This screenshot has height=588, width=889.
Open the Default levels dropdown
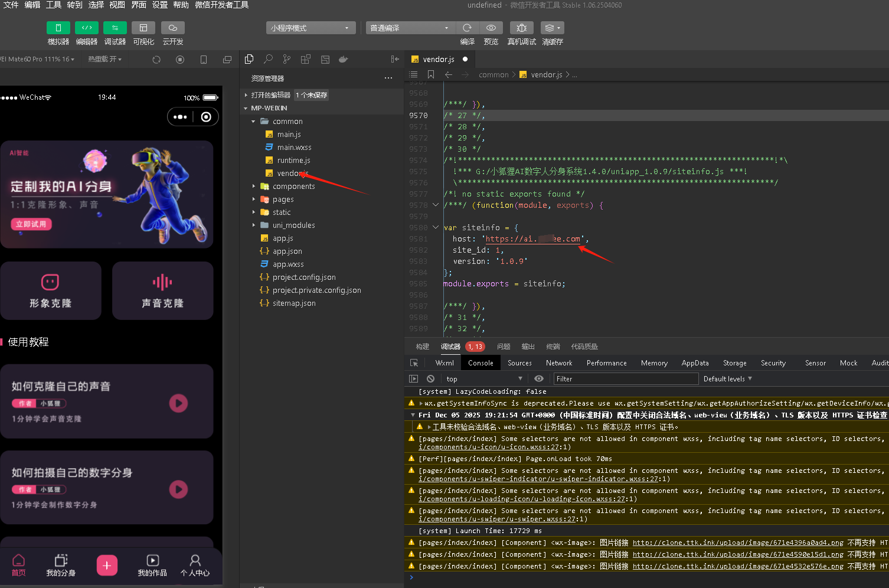click(x=727, y=379)
